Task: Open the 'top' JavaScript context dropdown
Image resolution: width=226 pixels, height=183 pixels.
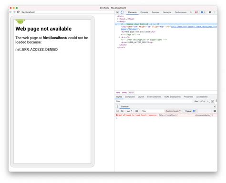Action: point(129,111)
